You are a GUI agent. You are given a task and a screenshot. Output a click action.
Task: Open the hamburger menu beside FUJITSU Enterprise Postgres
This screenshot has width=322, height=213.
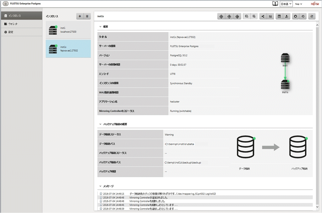[6, 4]
